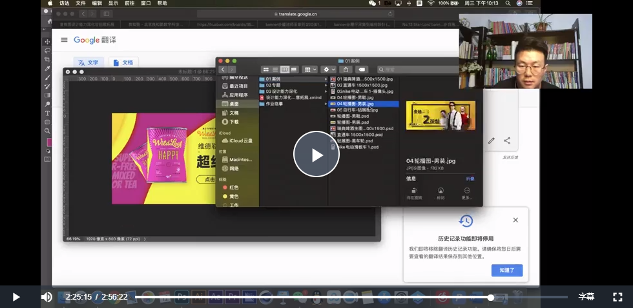
Task: Select the Crop tool in Photoshop toolbar
Action: tap(47, 59)
